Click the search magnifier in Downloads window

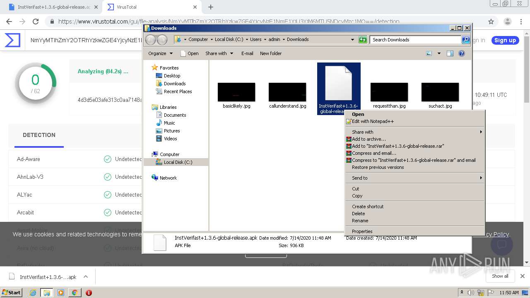pyautogui.click(x=466, y=40)
